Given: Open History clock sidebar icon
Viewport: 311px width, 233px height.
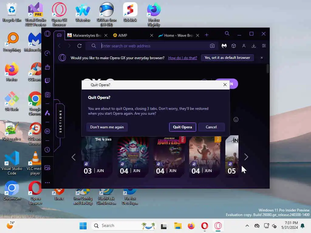Looking at the screenshot, I should coord(47,150).
